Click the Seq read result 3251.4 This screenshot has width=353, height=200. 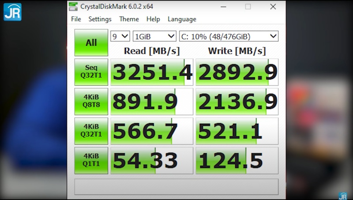pos(152,72)
